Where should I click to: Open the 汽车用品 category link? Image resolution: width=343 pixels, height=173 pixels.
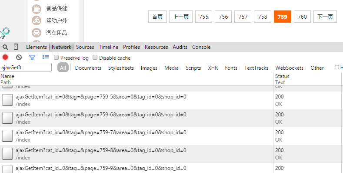57,33
